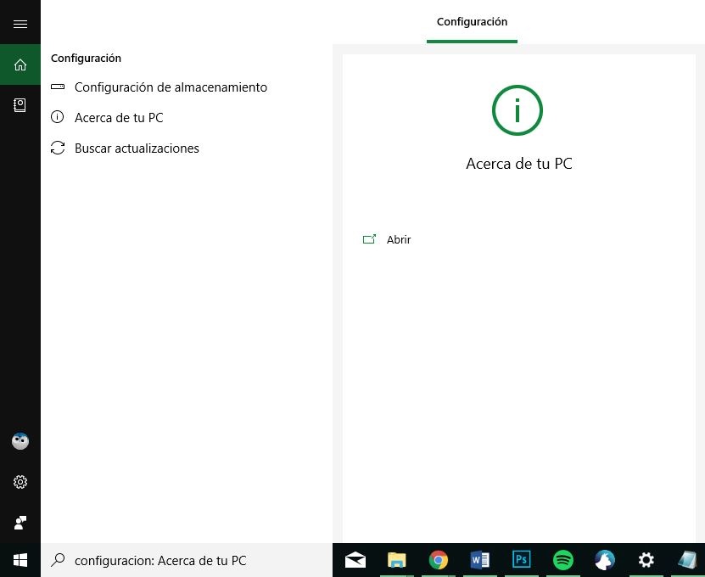Click the search box containing configuracion text
Image resolution: width=705 pixels, height=577 pixels.
point(187,560)
